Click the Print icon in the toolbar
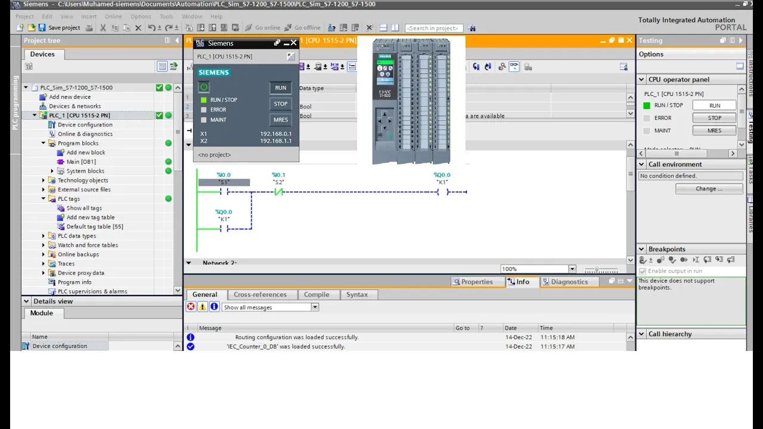This screenshot has width=763, height=429. (x=89, y=28)
